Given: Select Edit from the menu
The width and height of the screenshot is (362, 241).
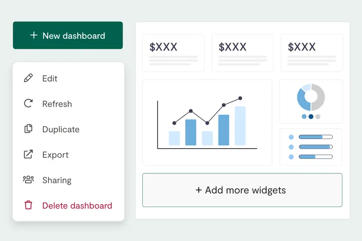Looking at the screenshot, I should (x=49, y=79).
